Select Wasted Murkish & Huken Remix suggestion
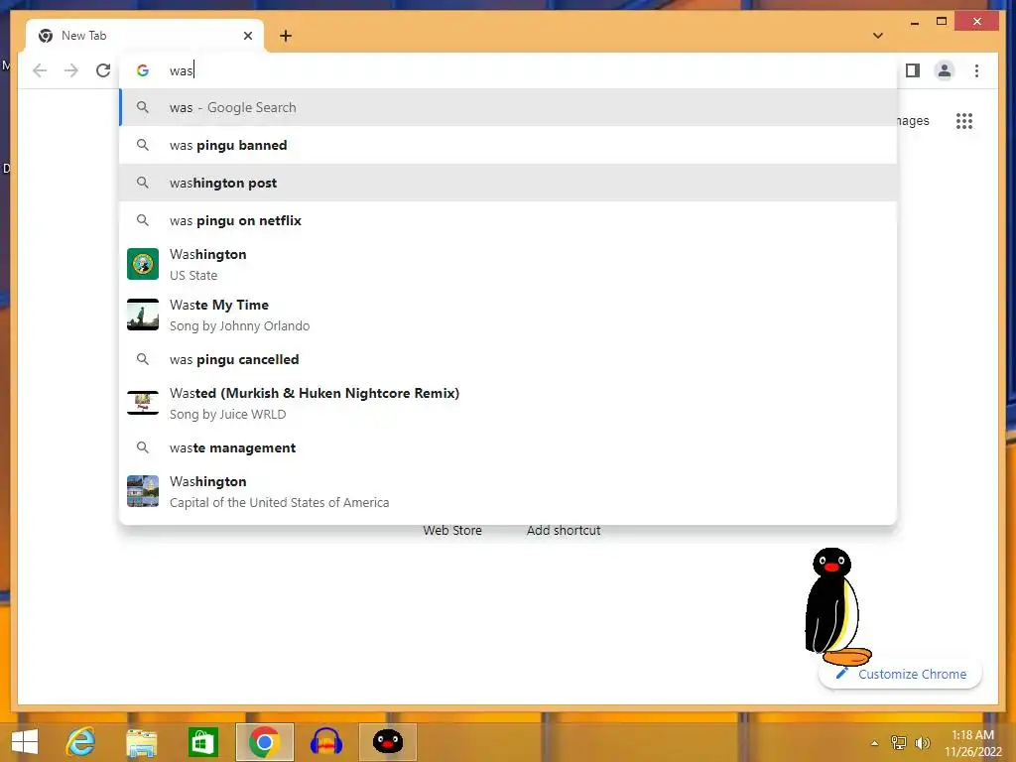 (x=509, y=404)
